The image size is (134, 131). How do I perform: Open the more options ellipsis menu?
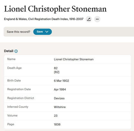point(97,19)
